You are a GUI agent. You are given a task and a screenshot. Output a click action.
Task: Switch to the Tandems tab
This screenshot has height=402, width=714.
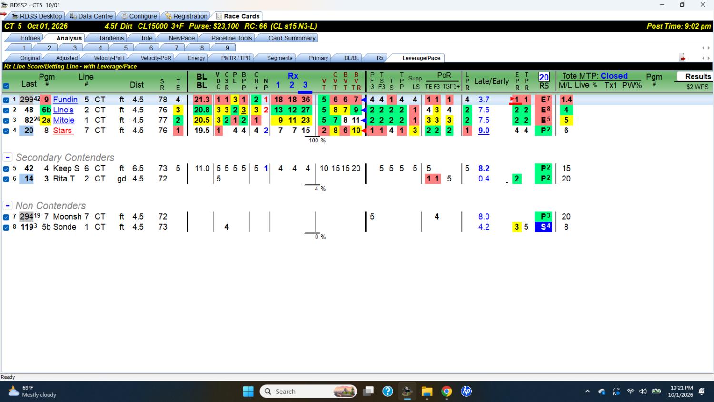pos(111,38)
